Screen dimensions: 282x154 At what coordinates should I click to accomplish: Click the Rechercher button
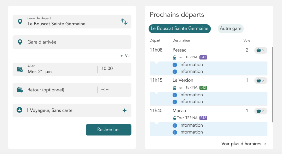[x=109, y=130]
